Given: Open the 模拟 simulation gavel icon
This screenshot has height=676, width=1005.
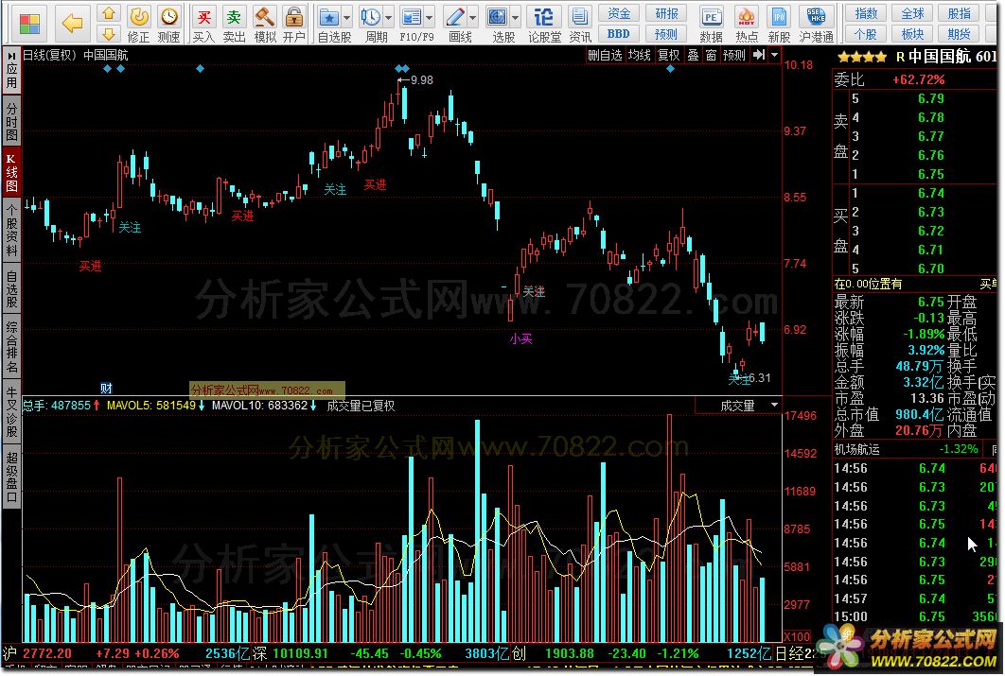Looking at the screenshot, I should [x=265, y=25].
